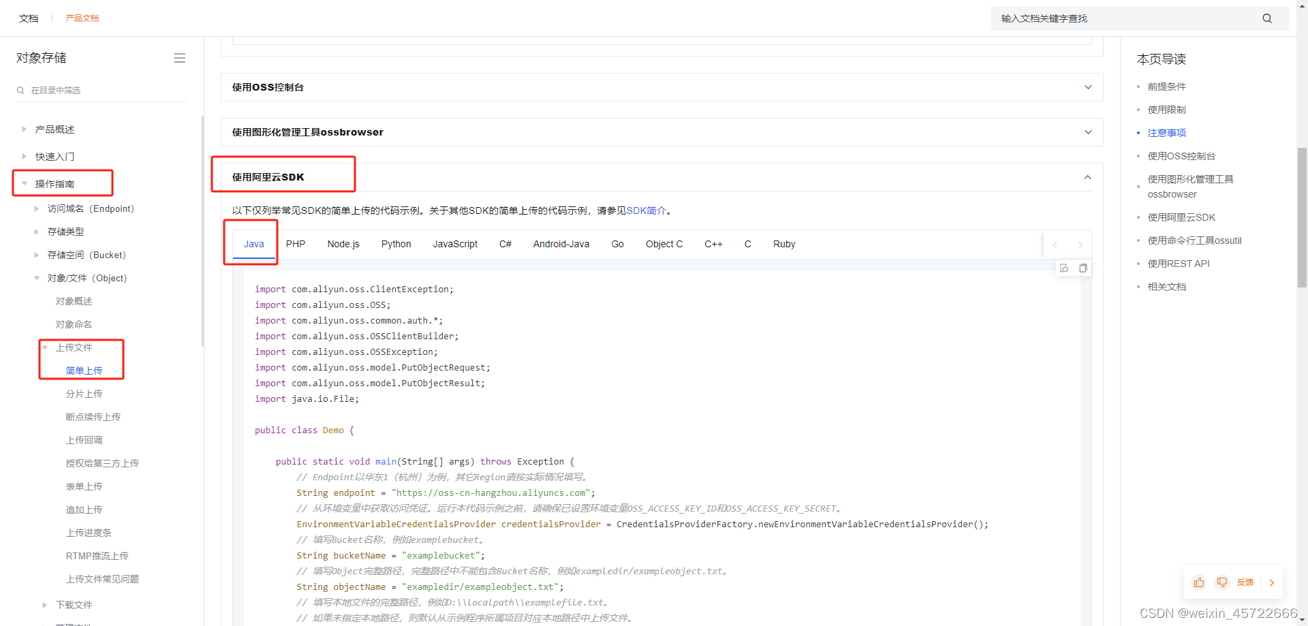Viewport: 1308px width, 626px height.
Task: Switch to the C# code tab
Action: [505, 244]
